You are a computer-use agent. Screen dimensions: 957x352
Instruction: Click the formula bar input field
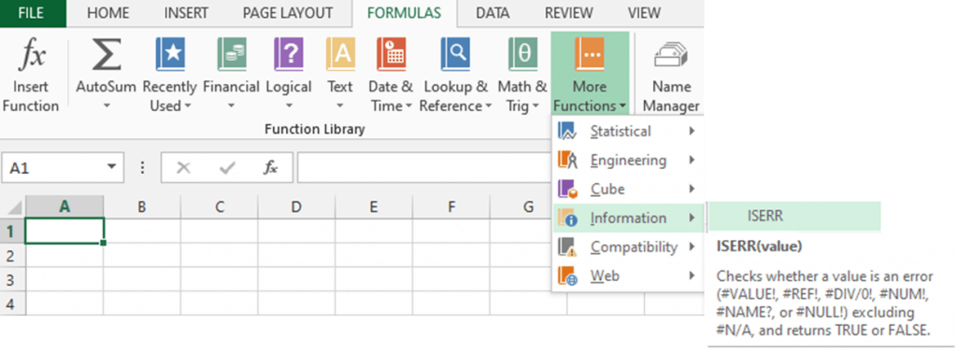[x=424, y=168]
